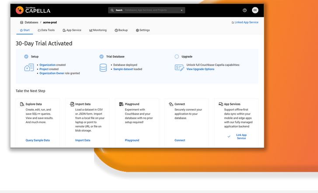This screenshot has width=318, height=193.
Task: Open the Settings tab
Action: [143, 30]
